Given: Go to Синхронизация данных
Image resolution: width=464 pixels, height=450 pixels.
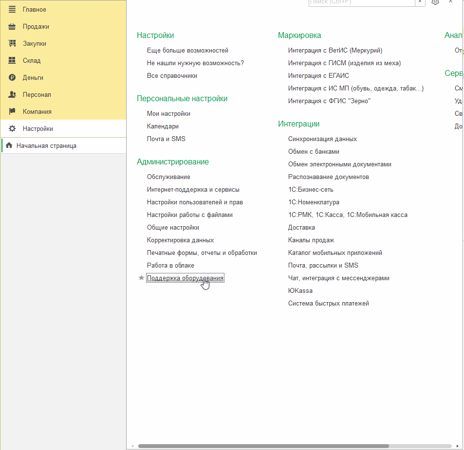Looking at the screenshot, I should point(322,139).
